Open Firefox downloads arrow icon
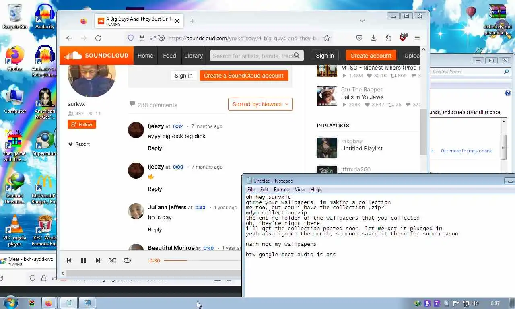The image size is (515, 309). 374,38
